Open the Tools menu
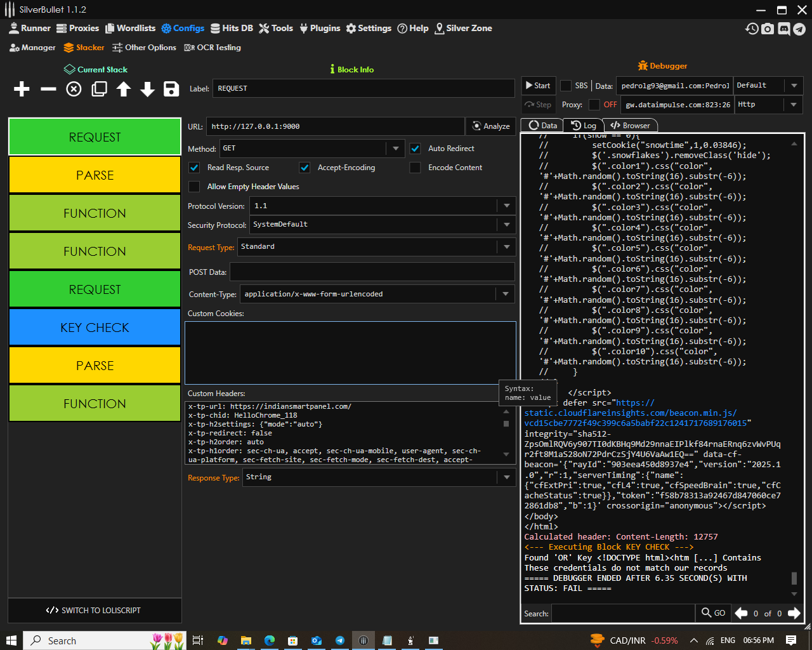Screen dimensions: 812x650 pos(276,29)
